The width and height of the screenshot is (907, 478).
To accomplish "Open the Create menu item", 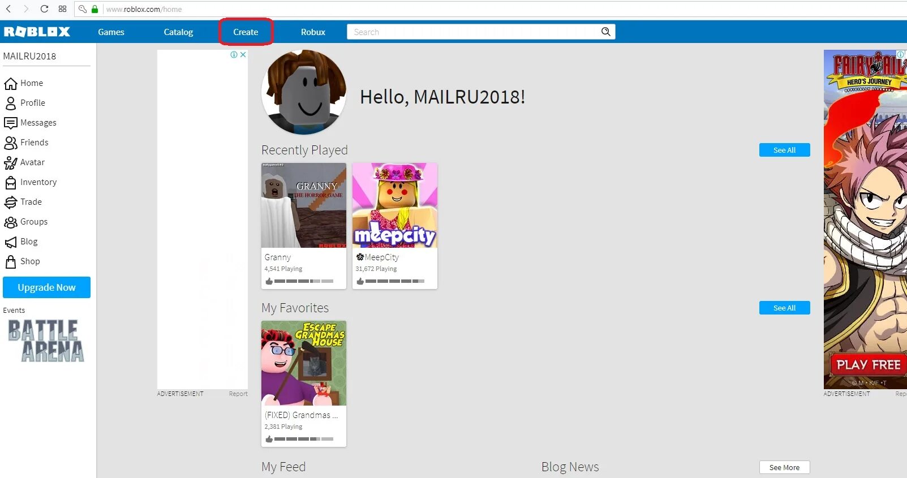I will point(246,32).
